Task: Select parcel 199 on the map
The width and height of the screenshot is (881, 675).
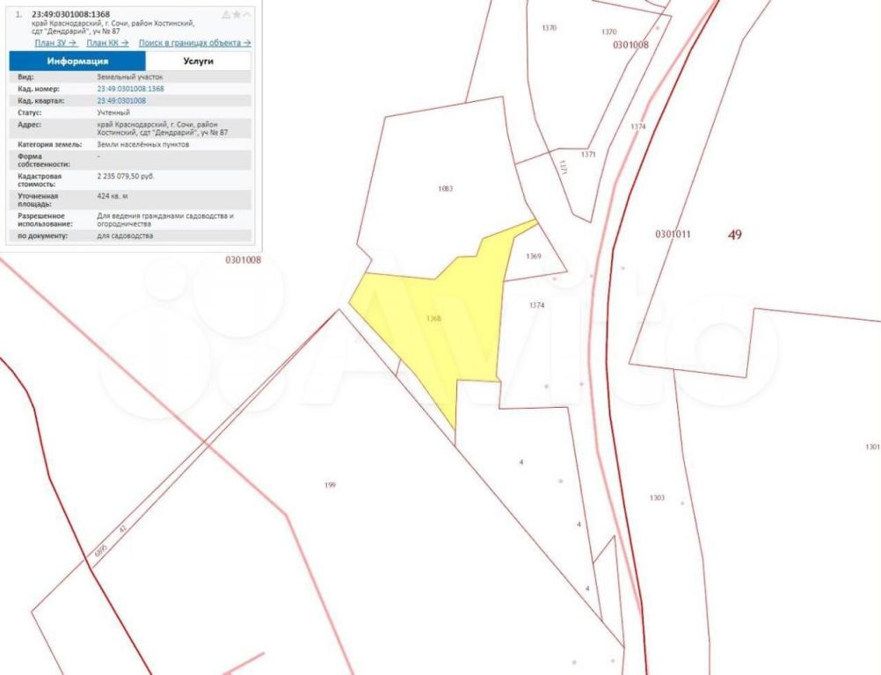Action: pos(330,485)
